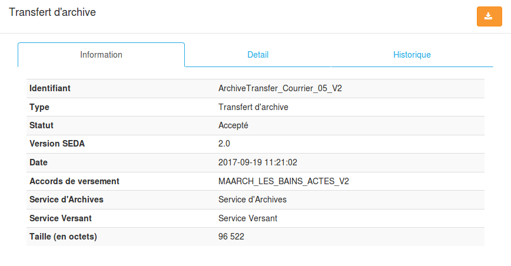Select the Accepté status value

(233, 125)
